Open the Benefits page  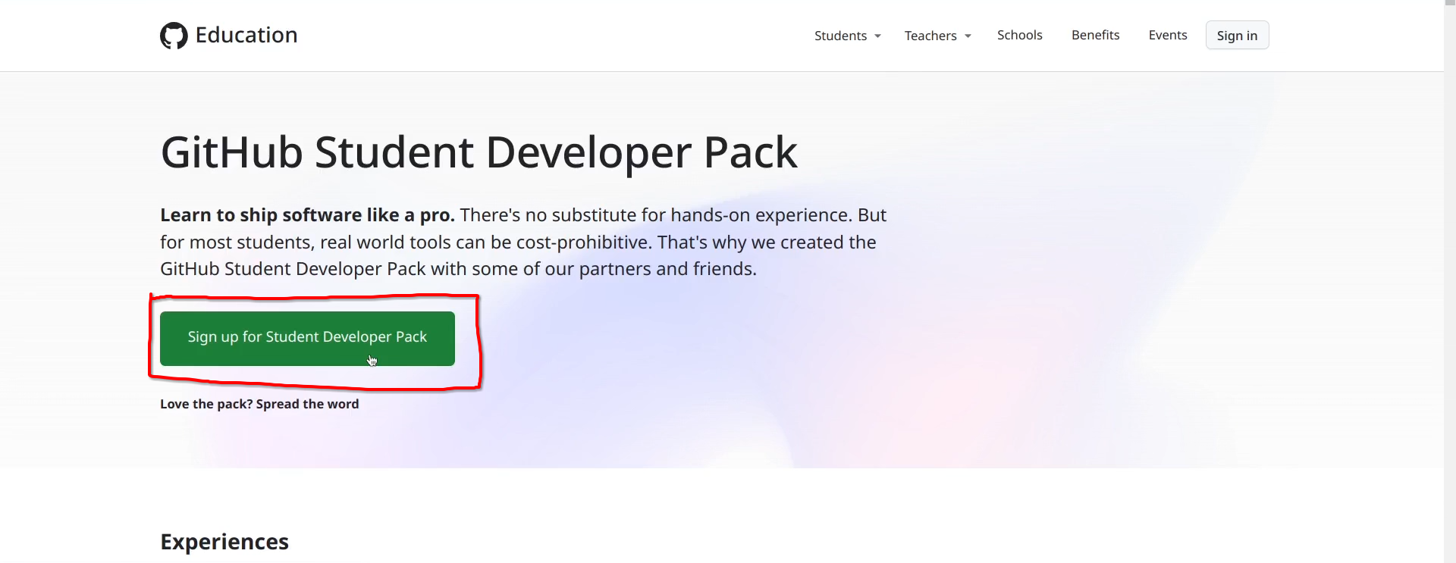point(1095,35)
